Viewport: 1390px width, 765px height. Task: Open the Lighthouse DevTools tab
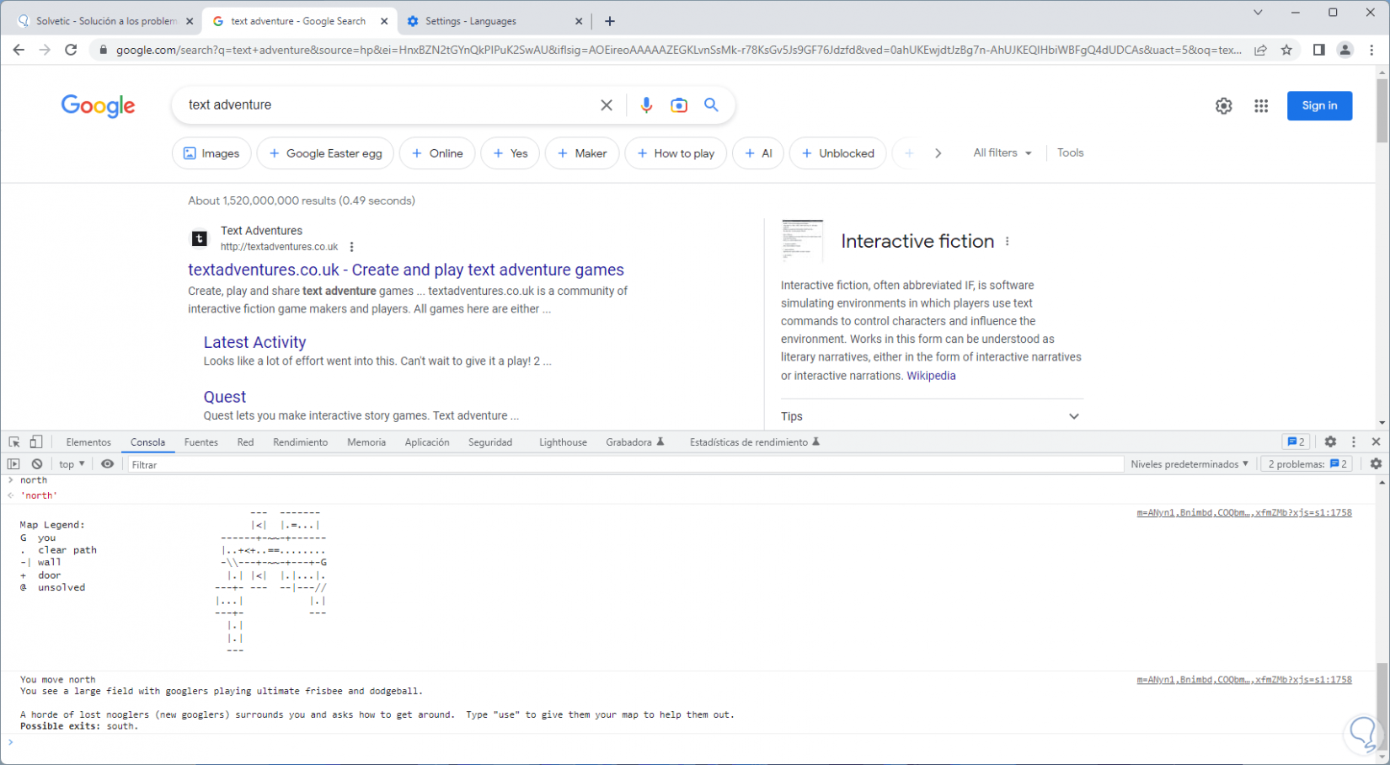[563, 442]
